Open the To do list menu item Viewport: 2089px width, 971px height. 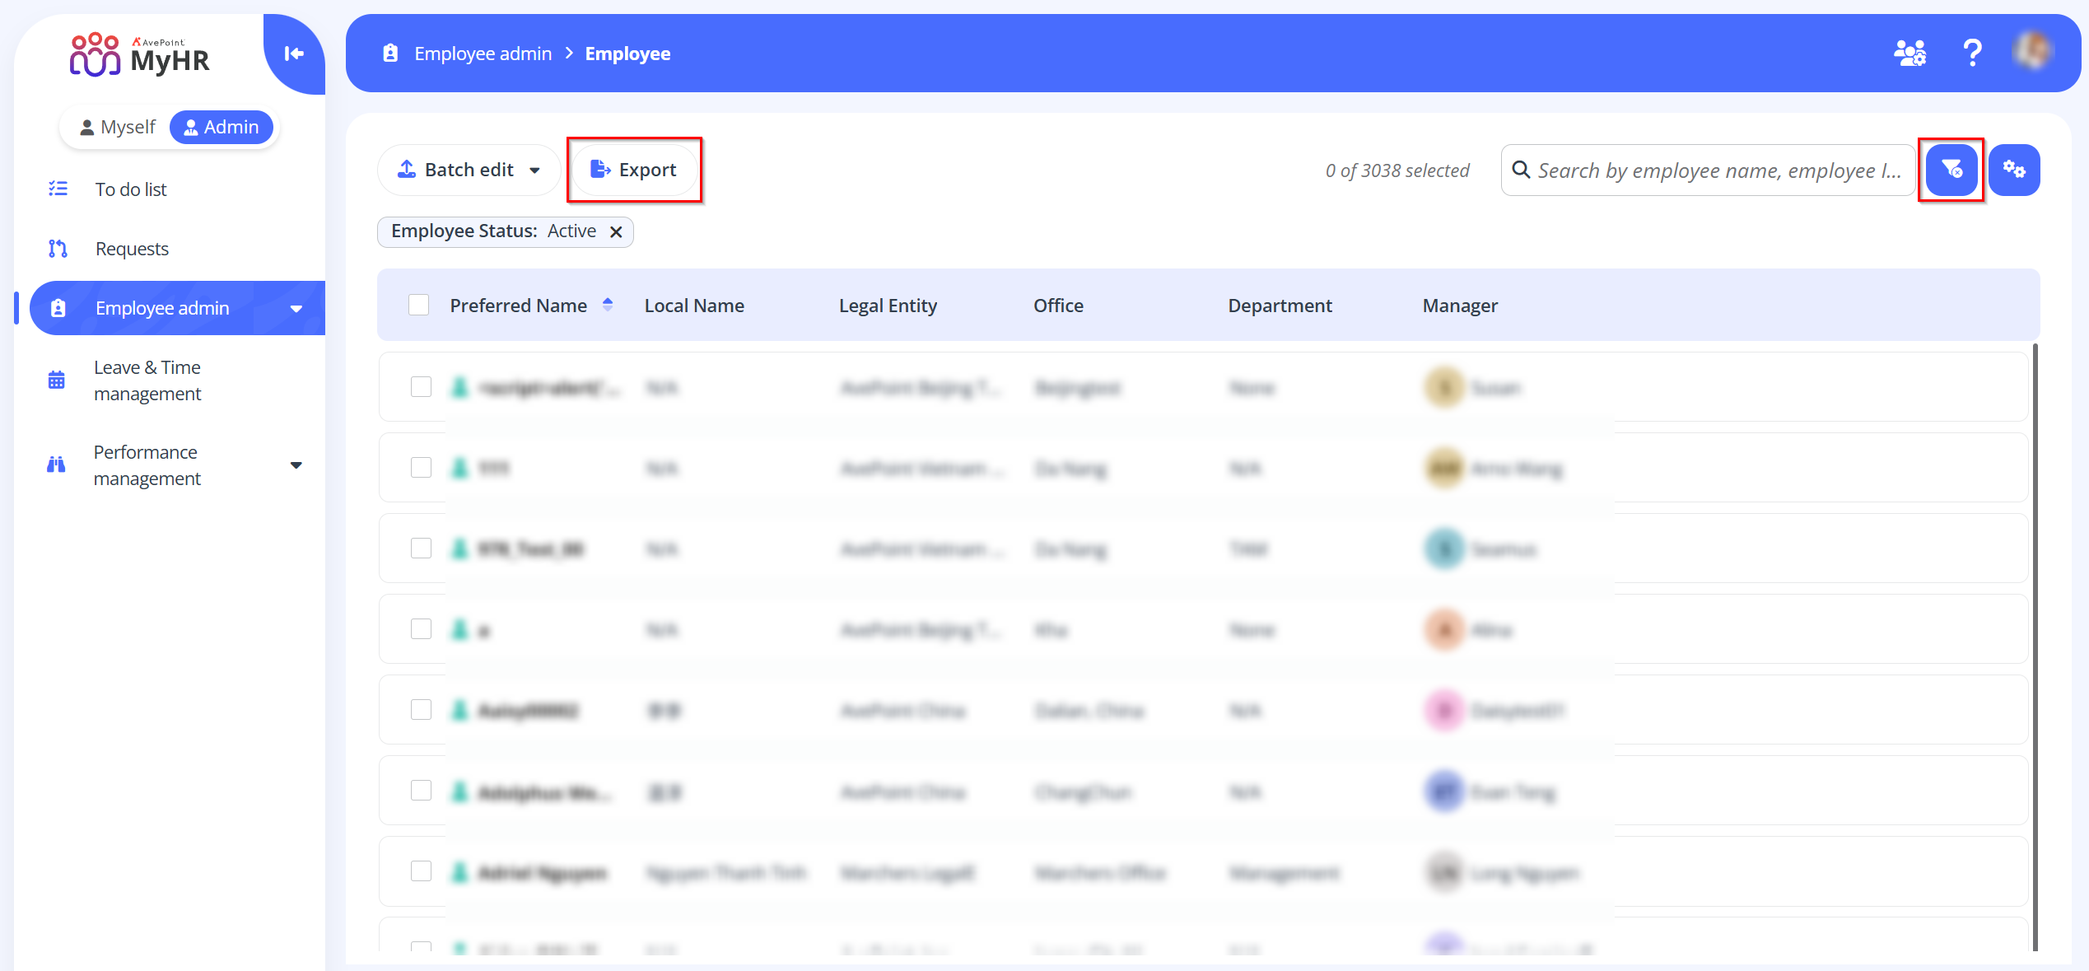click(x=131, y=189)
